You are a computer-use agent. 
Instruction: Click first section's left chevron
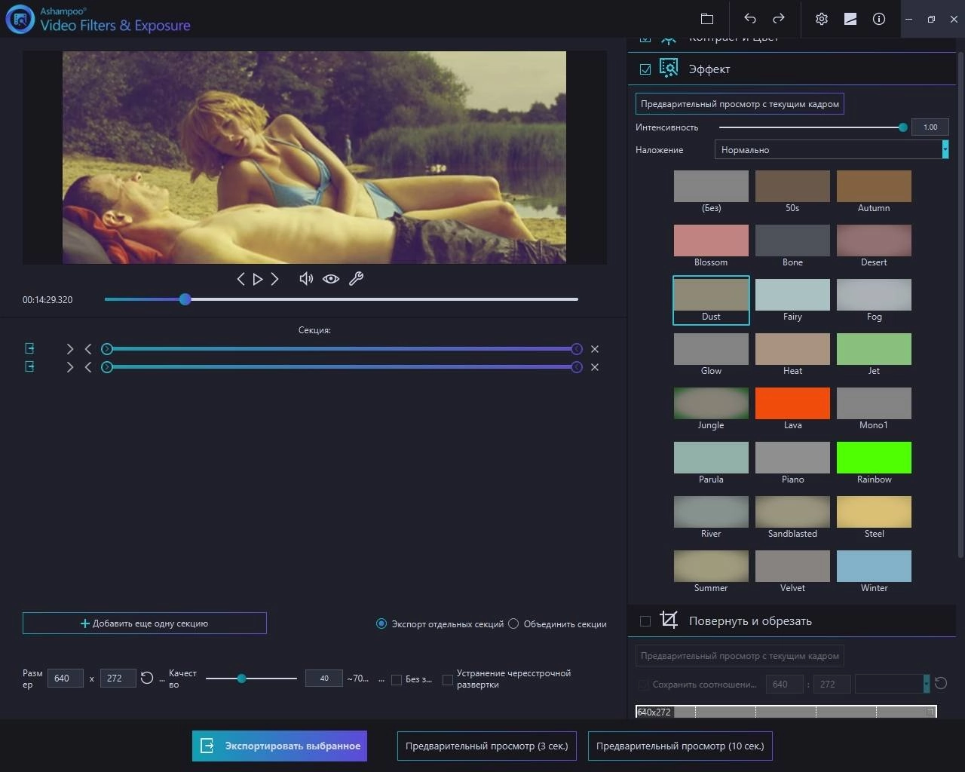[x=88, y=349]
